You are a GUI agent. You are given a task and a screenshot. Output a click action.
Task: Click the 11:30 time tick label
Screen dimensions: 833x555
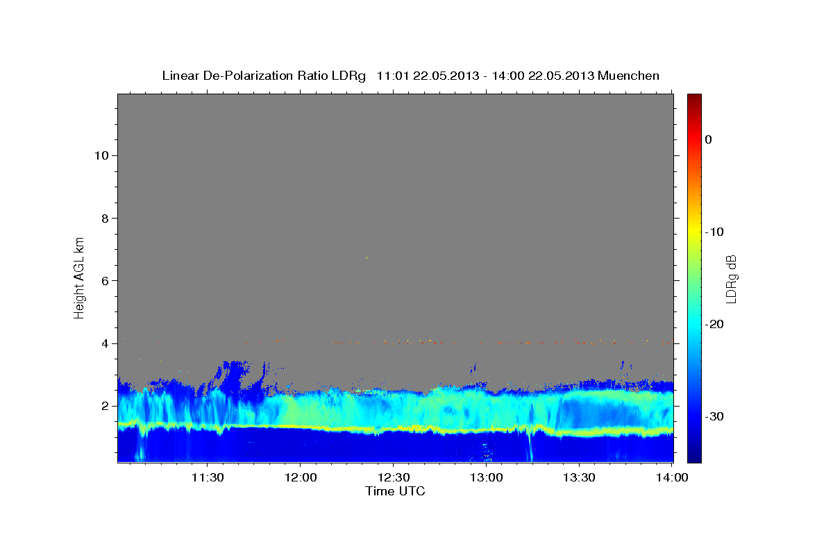coord(207,477)
